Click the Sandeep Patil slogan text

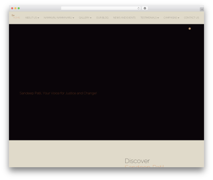coord(58,93)
